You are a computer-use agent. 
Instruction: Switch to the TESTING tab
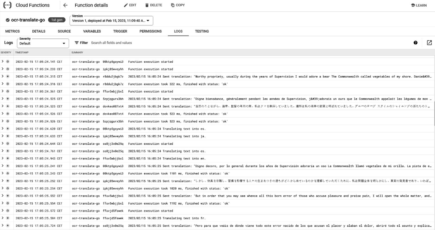202,31
